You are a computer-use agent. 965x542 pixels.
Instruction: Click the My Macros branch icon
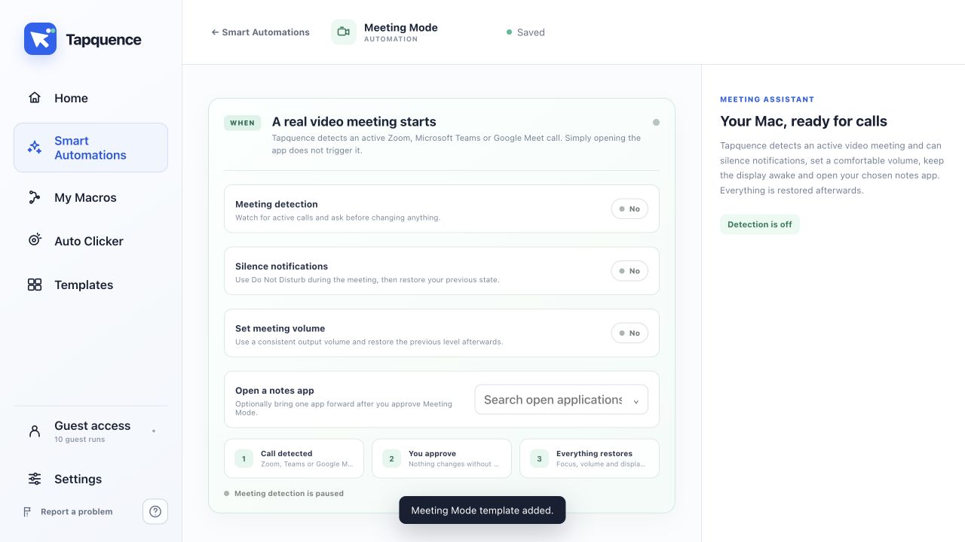pyautogui.click(x=35, y=197)
